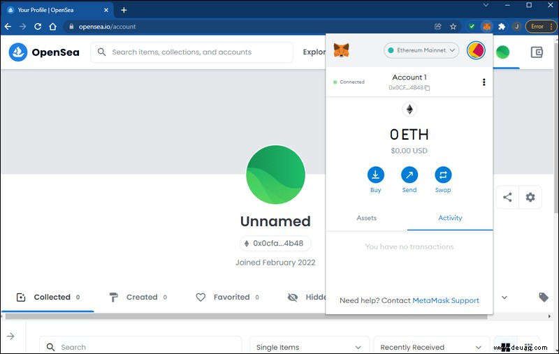The height and width of the screenshot is (354, 559).
Task: Select the Created tab
Action: (138, 297)
